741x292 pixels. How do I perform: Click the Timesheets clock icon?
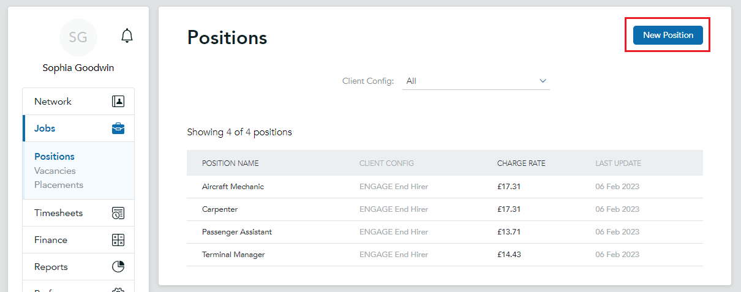click(x=118, y=213)
